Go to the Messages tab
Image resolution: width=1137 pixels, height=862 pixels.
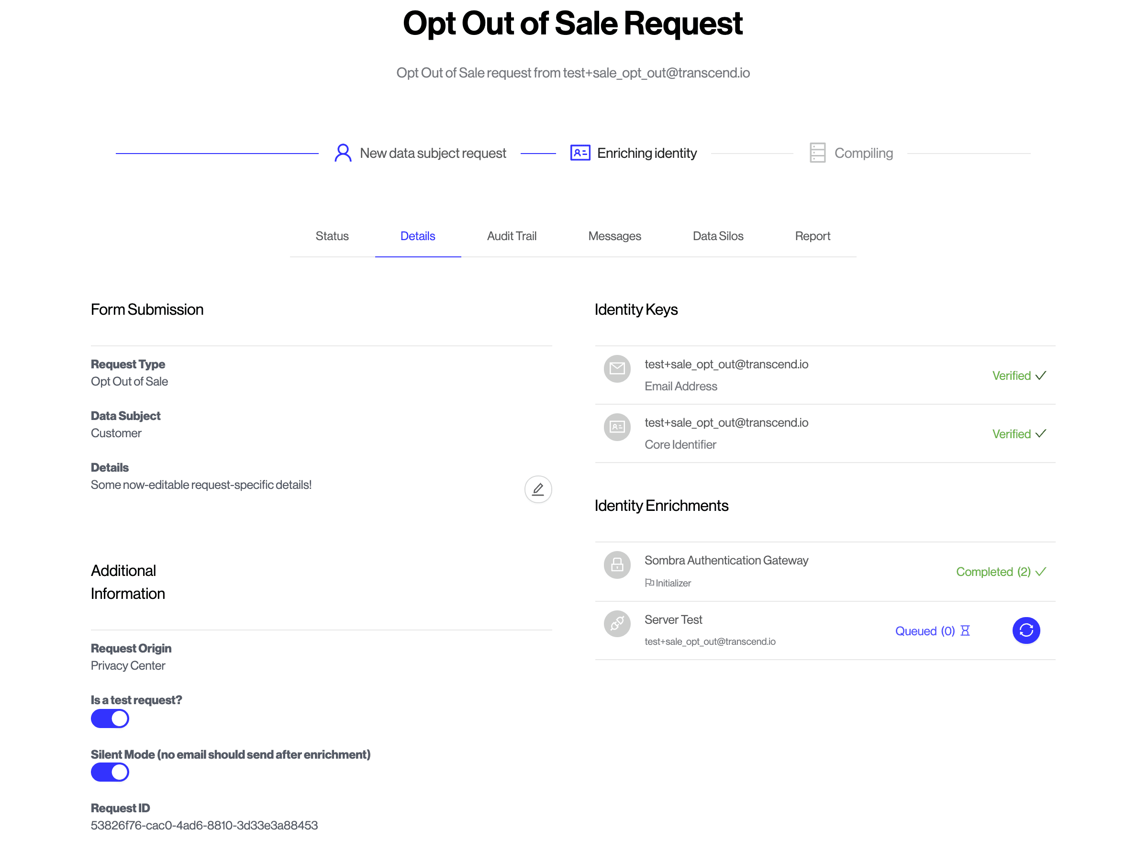point(614,236)
